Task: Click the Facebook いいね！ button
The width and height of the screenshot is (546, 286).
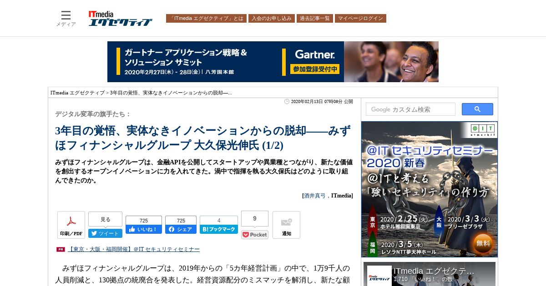Action: pos(144,229)
